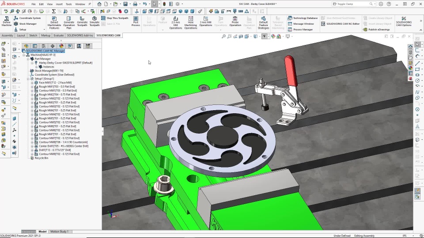Open 2.5 Axis Mill Operations

(175, 22)
